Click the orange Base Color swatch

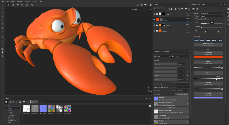208,57
